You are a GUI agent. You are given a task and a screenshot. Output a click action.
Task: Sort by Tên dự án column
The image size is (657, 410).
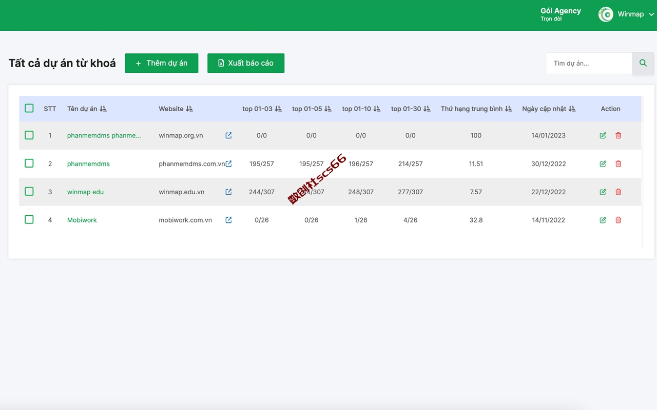click(103, 109)
